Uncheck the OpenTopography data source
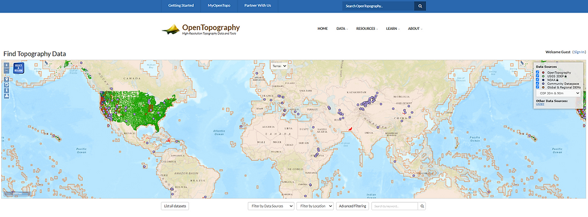The image size is (588, 217). click(x=538, y=72)
